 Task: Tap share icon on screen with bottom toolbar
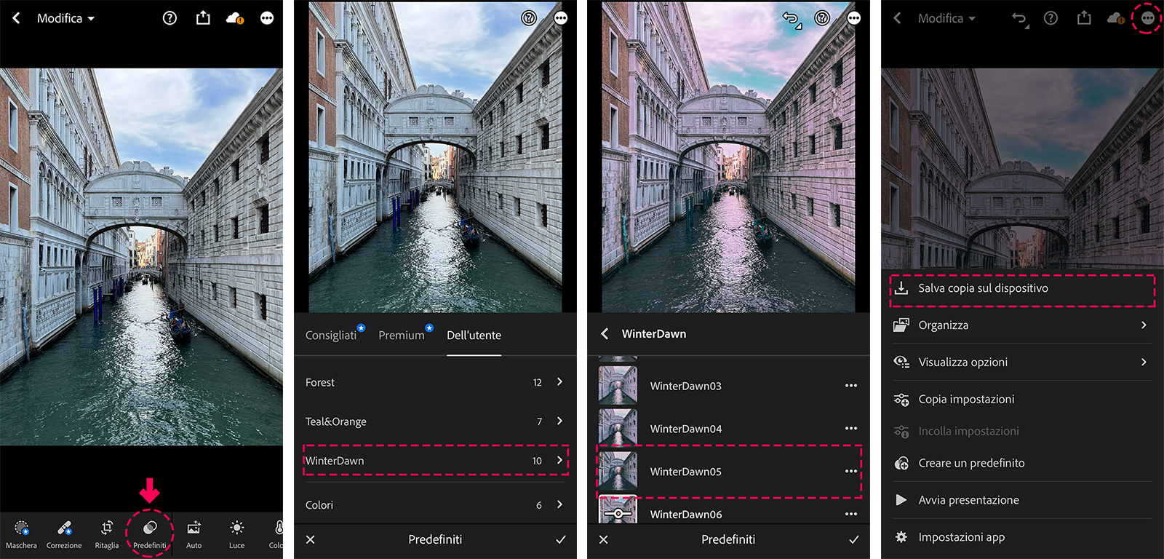click(203, 17)
